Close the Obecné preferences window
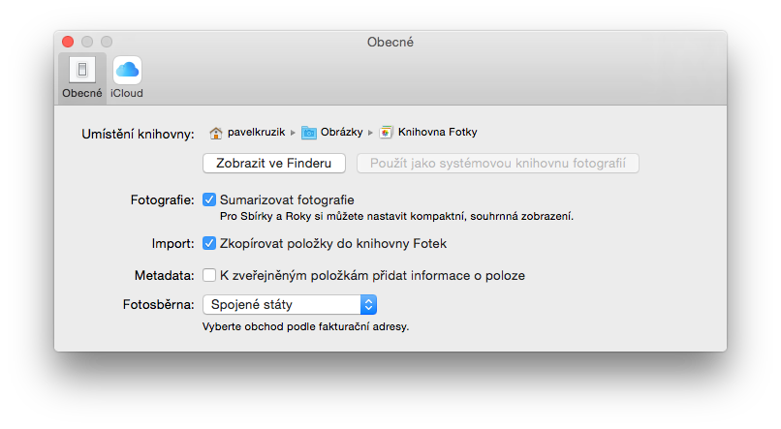Viewport: 781px width, 429px height. tap(68, 42)
